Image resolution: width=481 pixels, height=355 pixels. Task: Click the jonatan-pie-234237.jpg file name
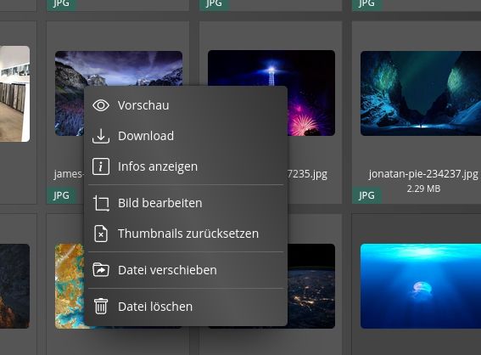pos(423,174)
